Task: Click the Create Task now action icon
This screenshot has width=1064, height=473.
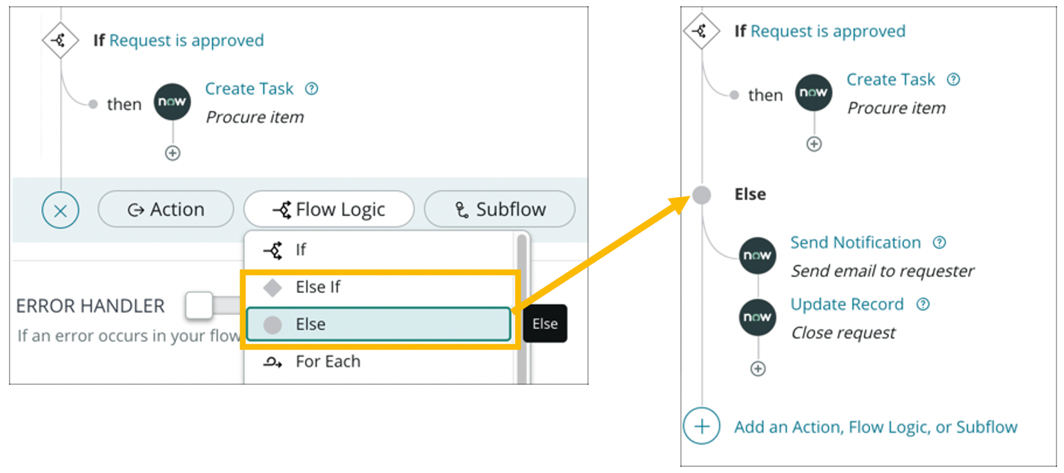Action: (x=172, y=101)
